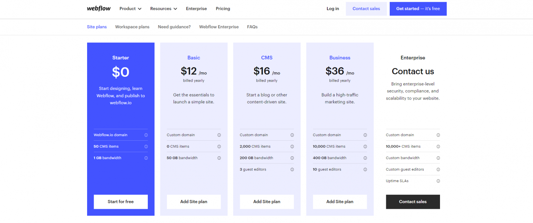Click 'Bring enterprise-level security' description

click(413, 91)
